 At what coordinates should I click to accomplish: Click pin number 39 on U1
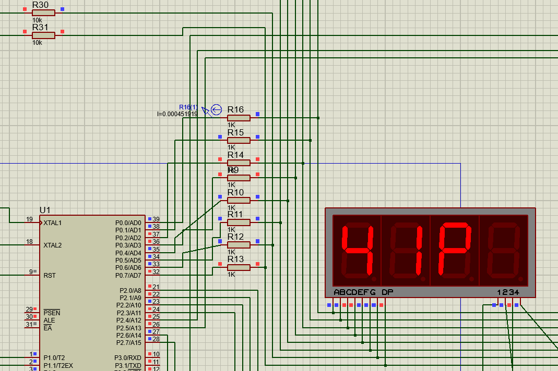[x=156, y=219]
